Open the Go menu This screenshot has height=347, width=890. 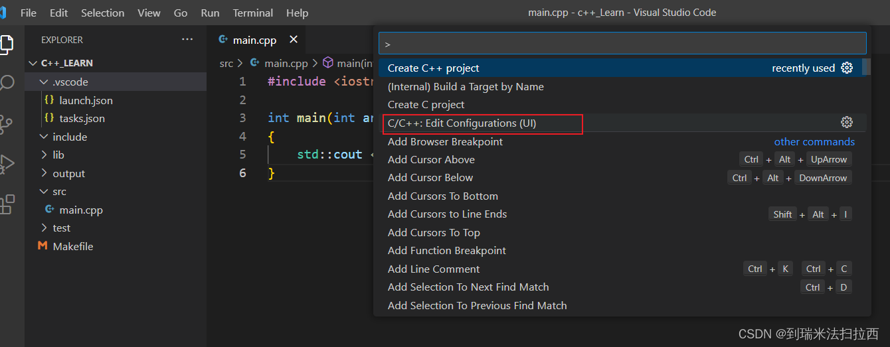(181, 13)
